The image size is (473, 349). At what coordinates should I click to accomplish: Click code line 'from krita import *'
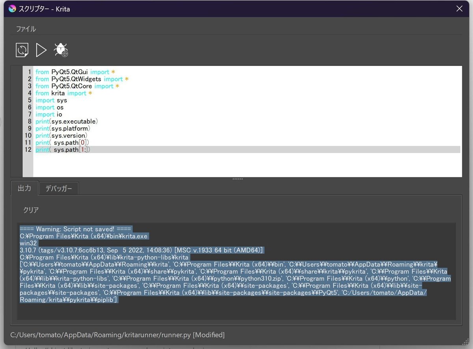(x=63, y=93)
